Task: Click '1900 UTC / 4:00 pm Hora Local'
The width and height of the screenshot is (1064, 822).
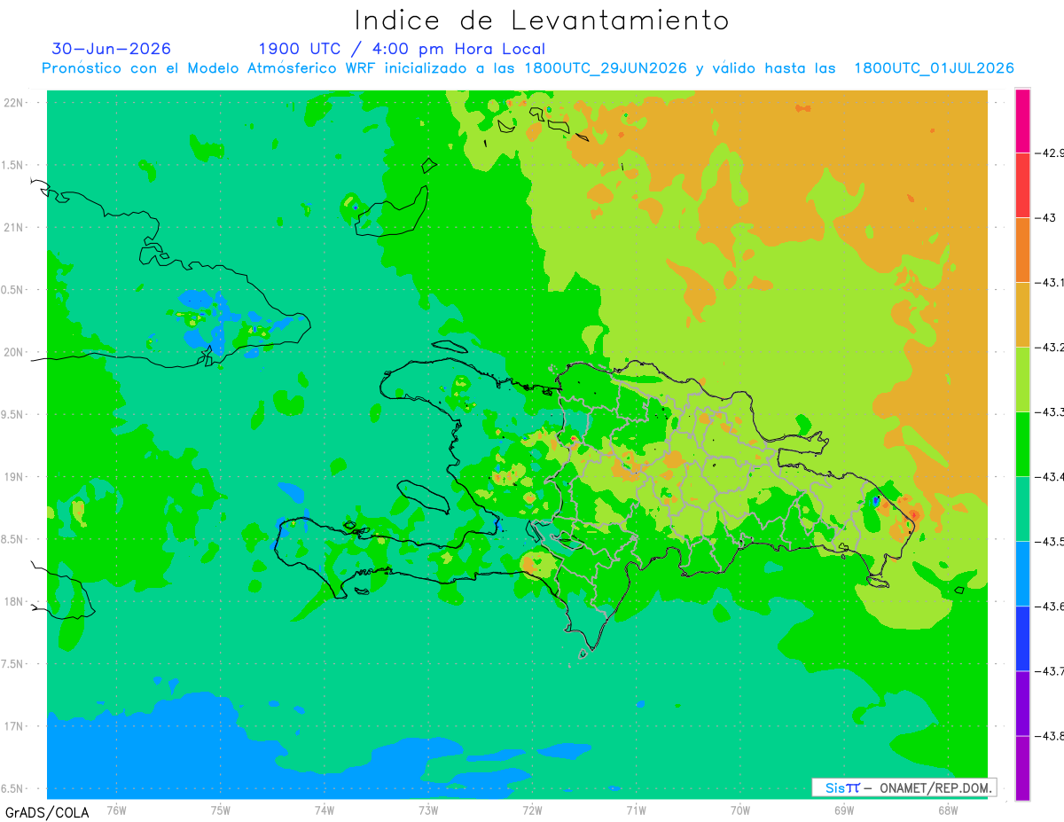Action: tap(402, 49)
